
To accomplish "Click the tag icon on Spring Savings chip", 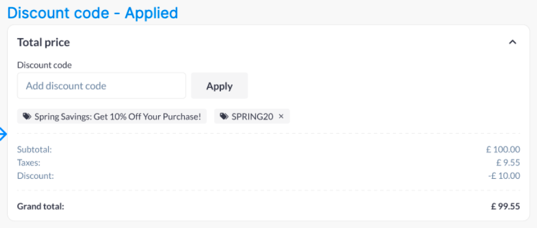I will point(27,116).
